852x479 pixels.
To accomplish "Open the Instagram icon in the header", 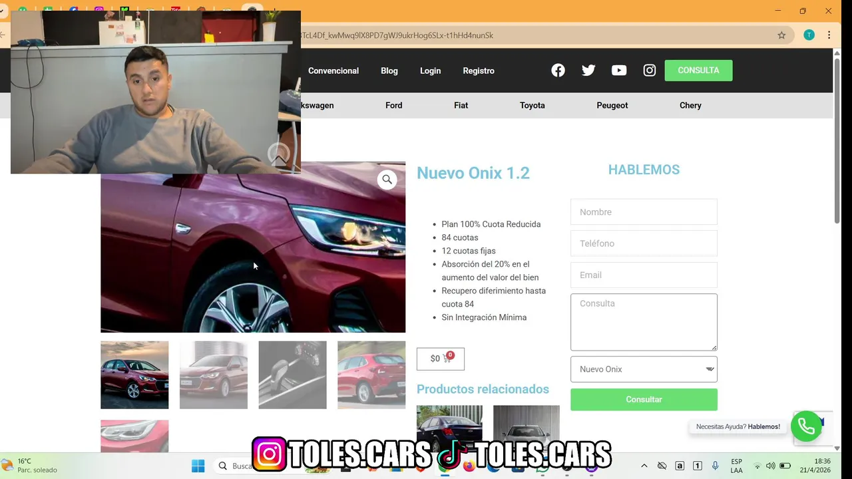I will (x=650, y=71).
